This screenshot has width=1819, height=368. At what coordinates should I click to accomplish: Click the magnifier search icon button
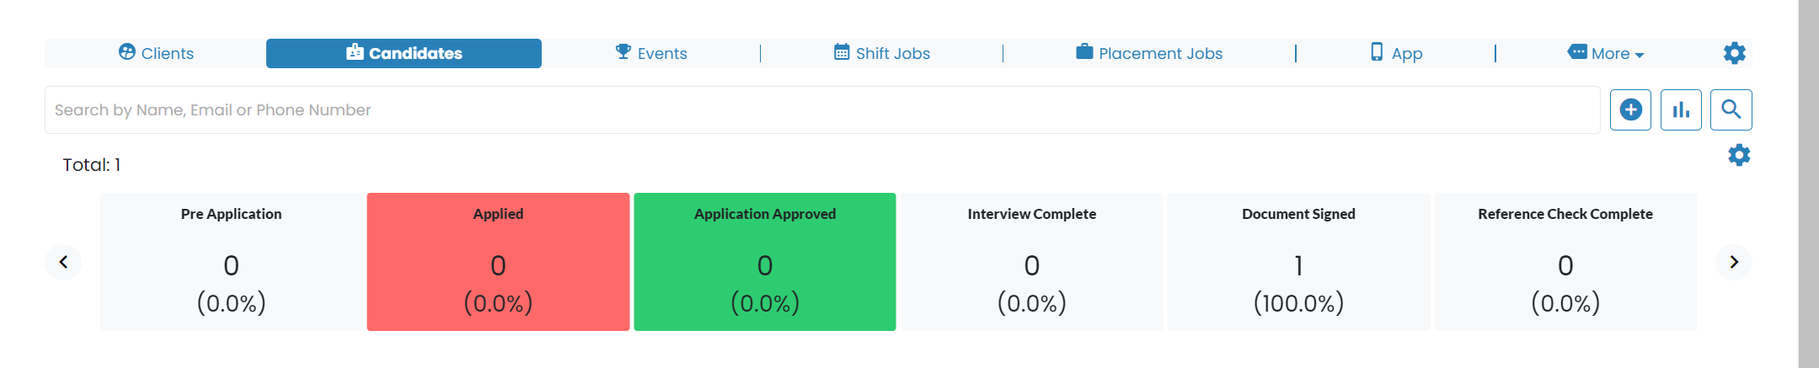point(1731,109)
